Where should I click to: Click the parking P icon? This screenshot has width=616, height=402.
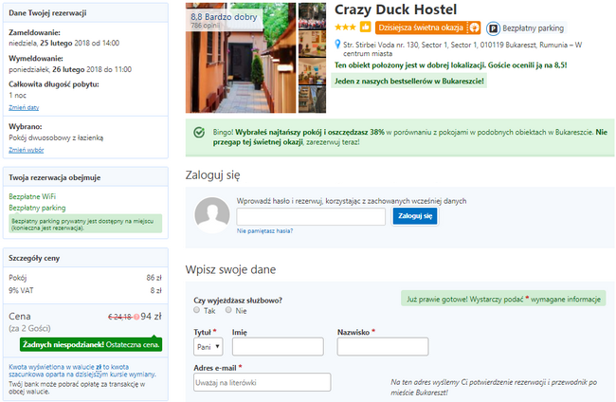pos(493,28)
